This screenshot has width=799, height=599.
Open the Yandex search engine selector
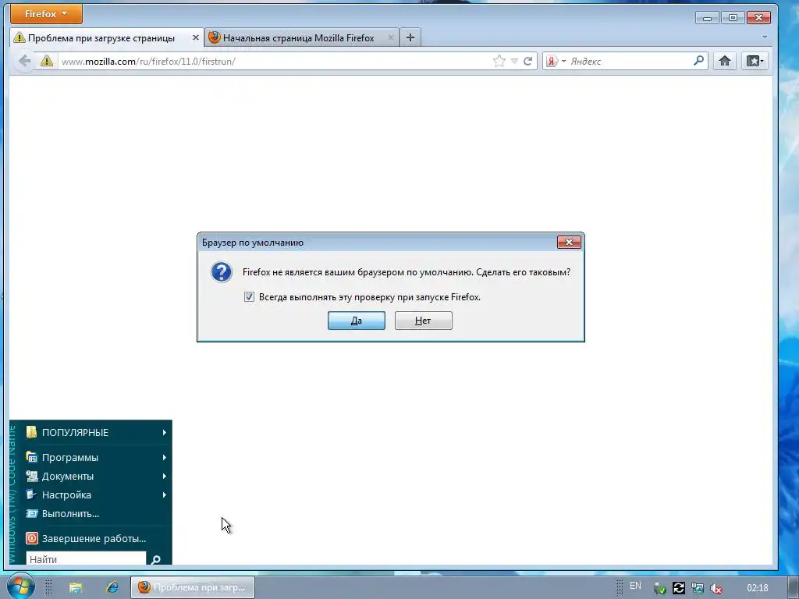coord(556,61)
